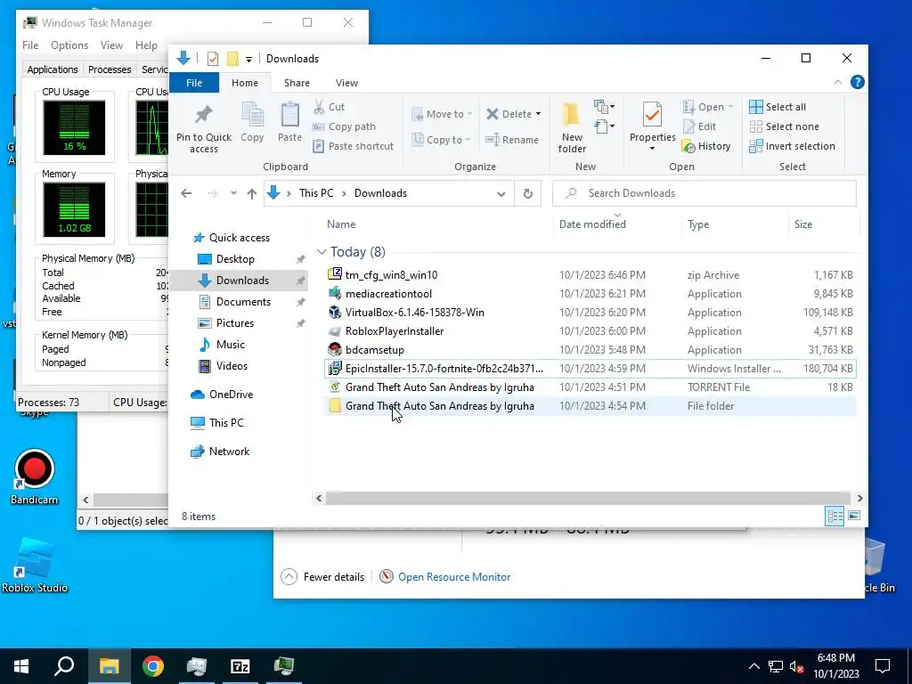Minimize the ribbon with the chevron
The width and height of the screenshot is (912, 684).
pyautogui.click(x=837, y=83)
